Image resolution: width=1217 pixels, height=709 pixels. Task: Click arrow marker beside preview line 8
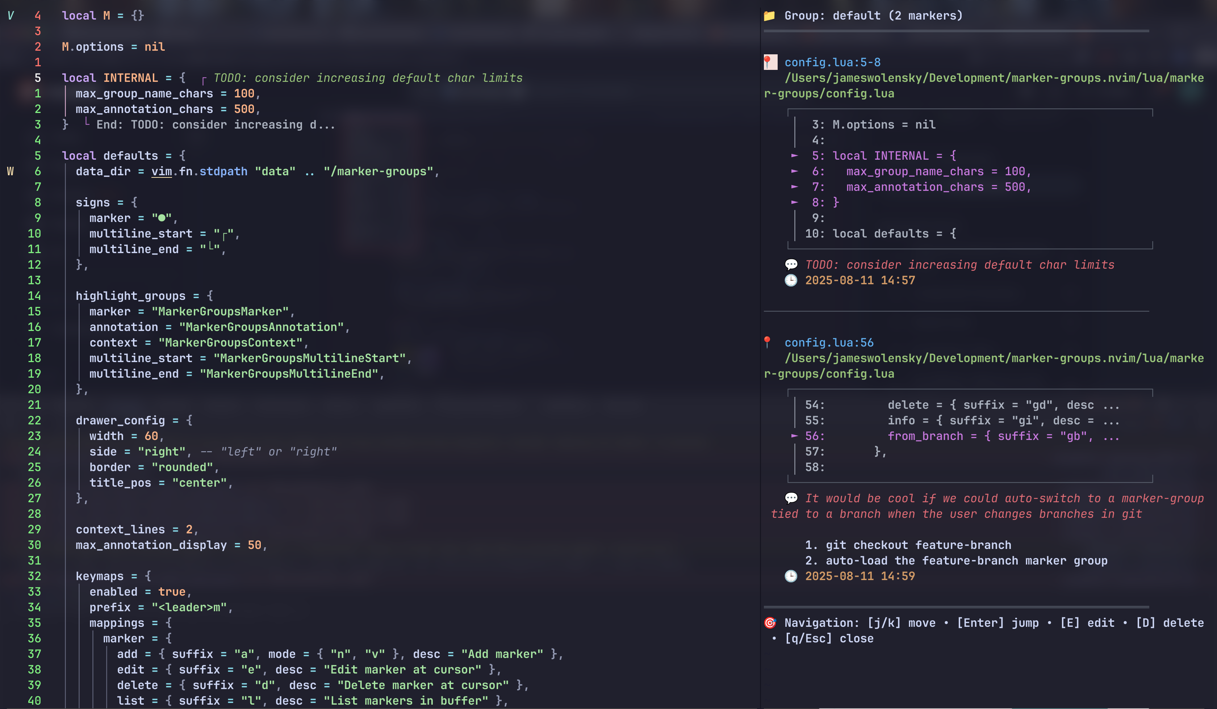pos(794,202)
